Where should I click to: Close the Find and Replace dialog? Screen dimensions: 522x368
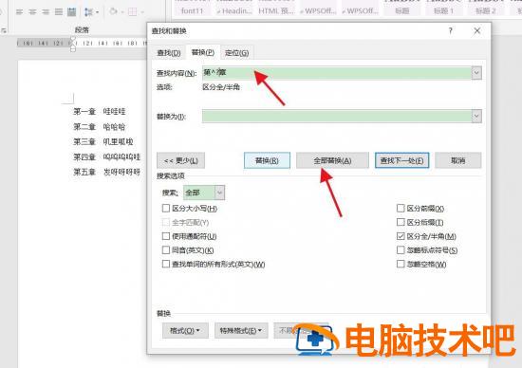click(476, 31)
